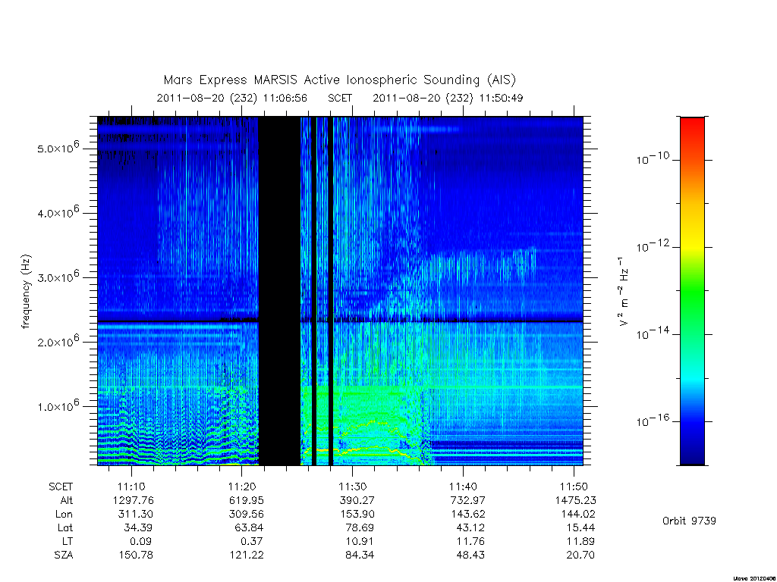Click the 11:10 time tick label
777x582 pixels.
click(131, 487)
